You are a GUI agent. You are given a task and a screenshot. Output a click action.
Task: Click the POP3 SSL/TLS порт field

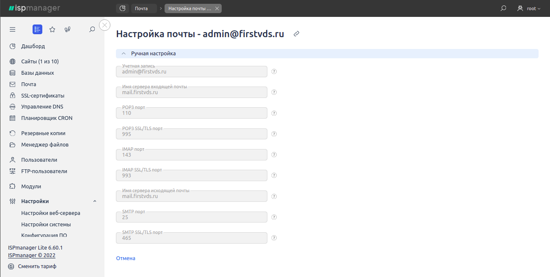pyautogui.click(x=192, y=134)
